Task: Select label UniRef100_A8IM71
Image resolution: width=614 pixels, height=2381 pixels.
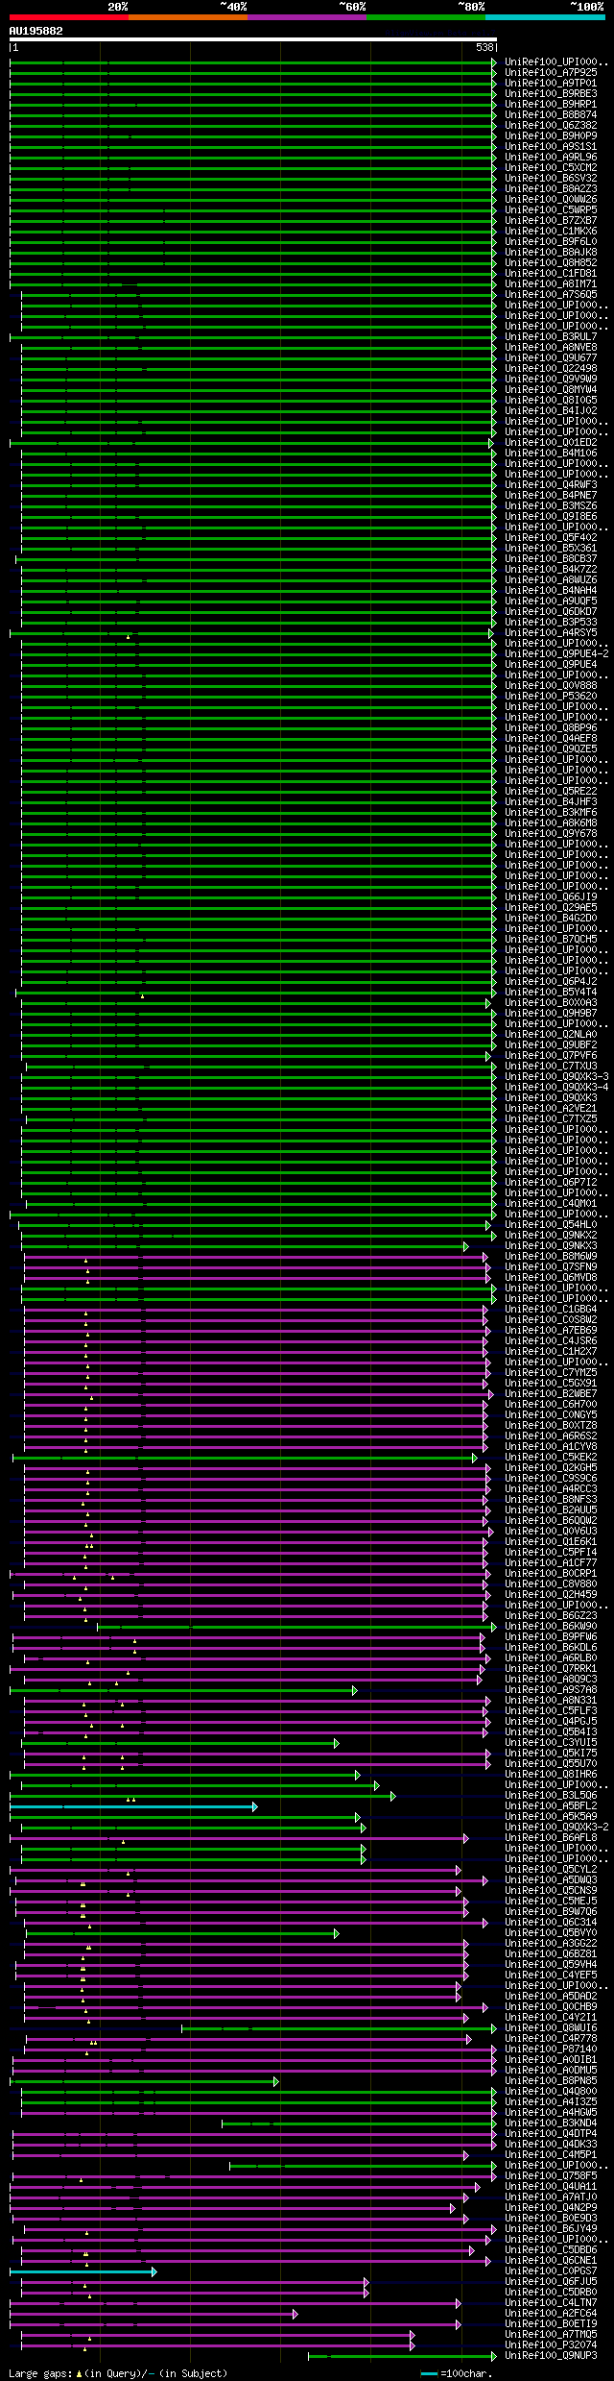Action: point(551,283)
